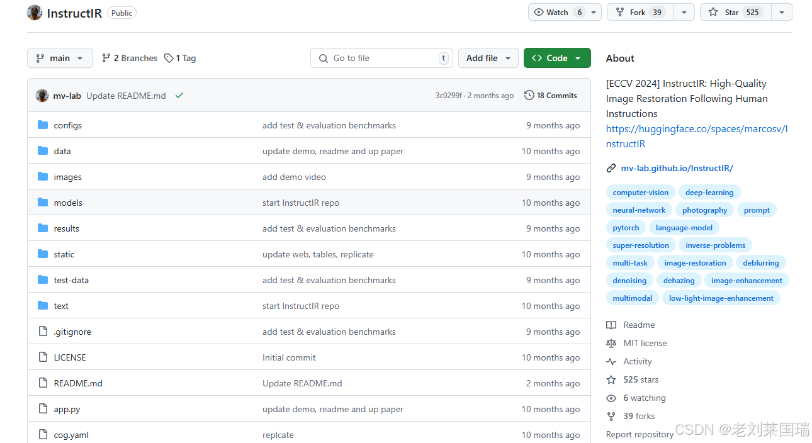Open the static folder icon
This screenshot has width=812, height=443.
[x=43, y=254]
